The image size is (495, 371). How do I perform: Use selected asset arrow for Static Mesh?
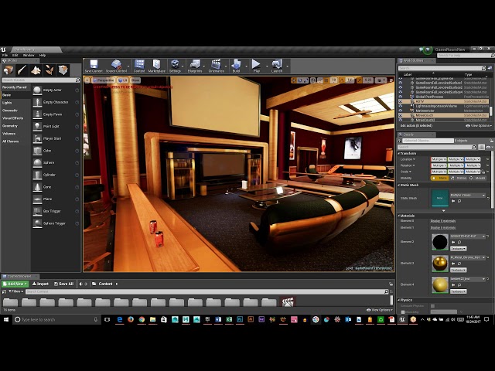coord(453,201)
